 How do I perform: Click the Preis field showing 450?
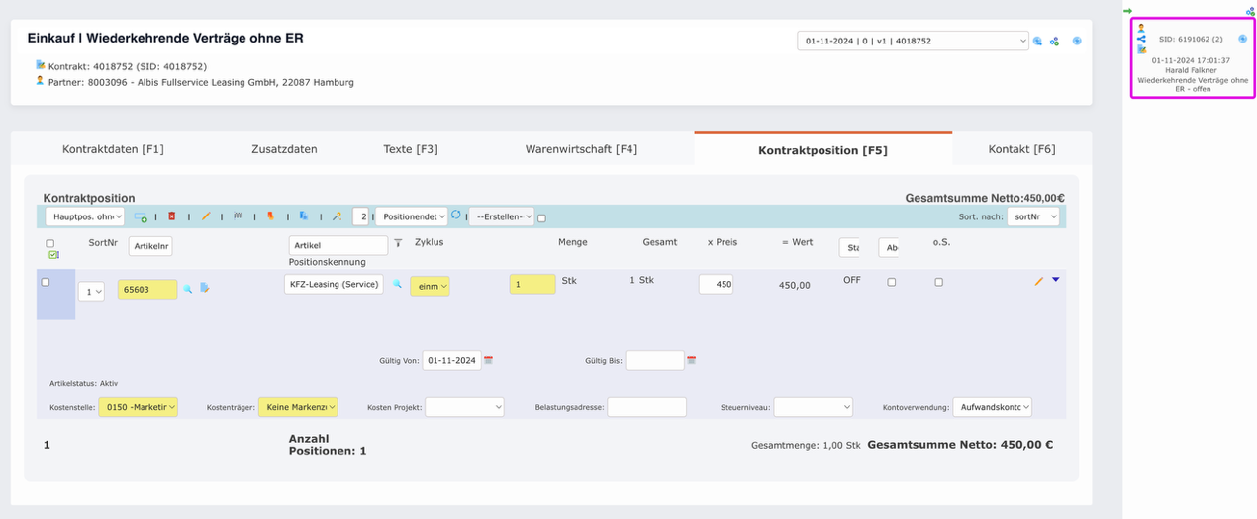pos(716,285)
